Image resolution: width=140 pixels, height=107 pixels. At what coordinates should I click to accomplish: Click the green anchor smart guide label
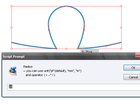[83, 47]
